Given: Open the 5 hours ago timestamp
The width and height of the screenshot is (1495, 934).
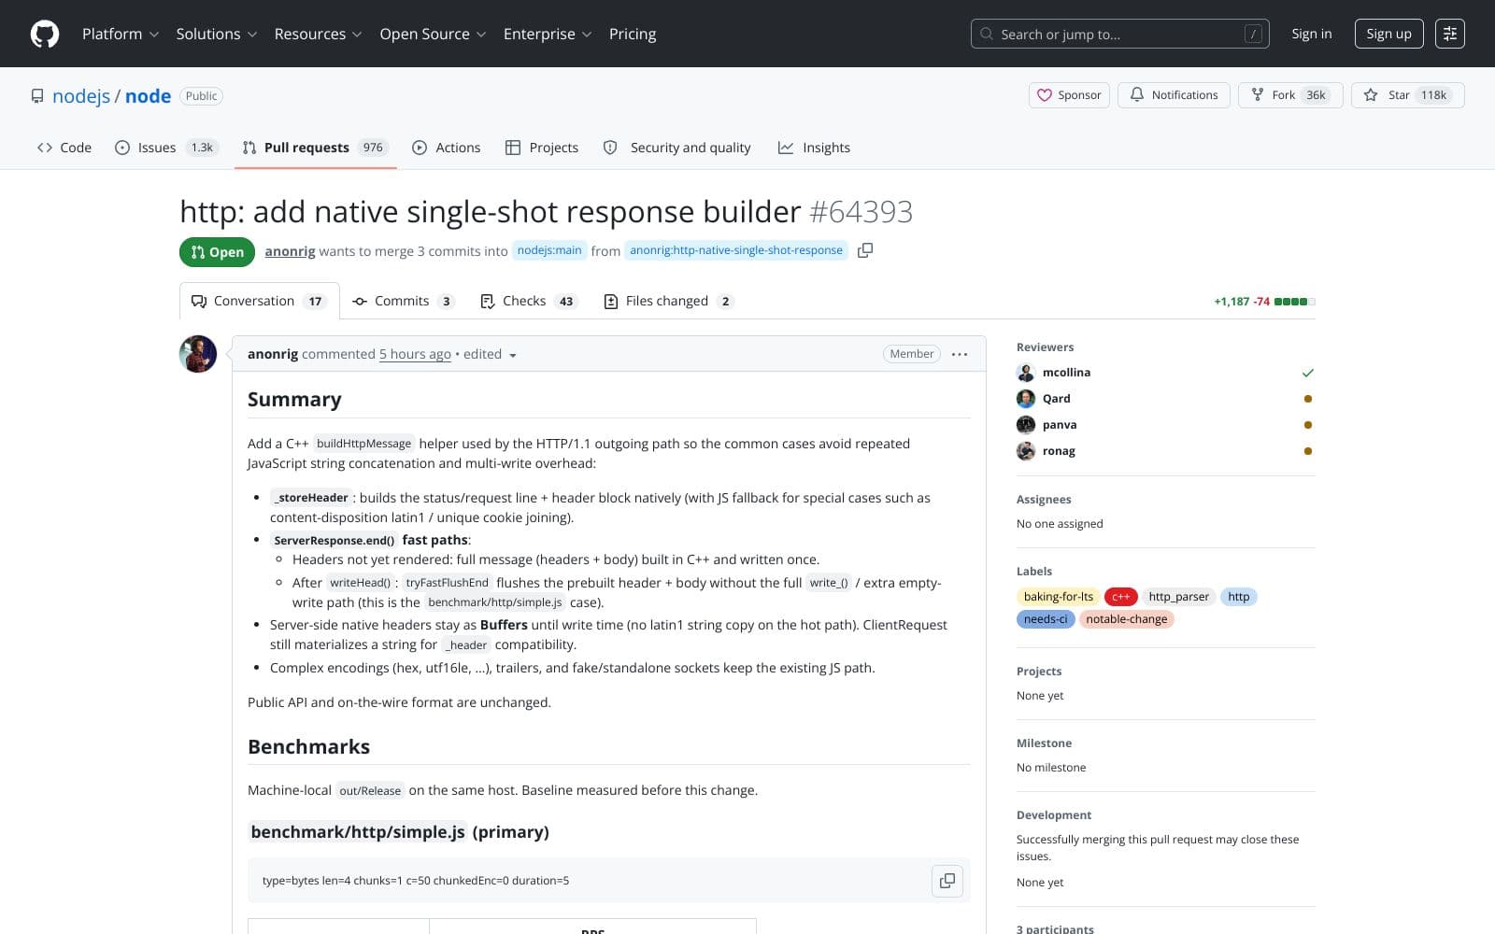Looking at the screenshot, I should click(x=415, y=354).
